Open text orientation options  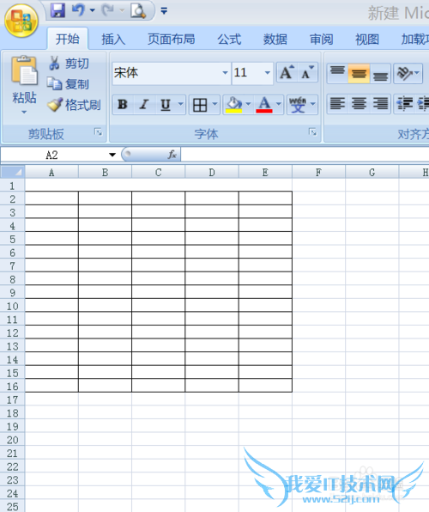[x=408, y=73]
